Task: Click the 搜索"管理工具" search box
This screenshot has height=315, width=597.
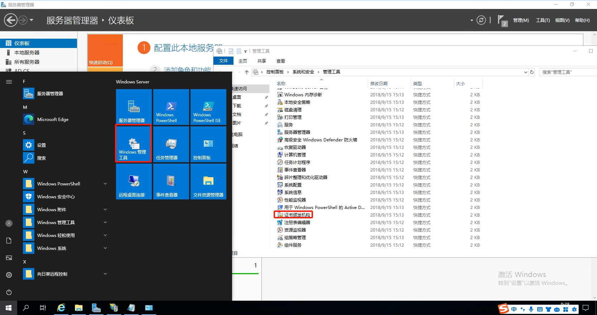Action: point(568,72)
